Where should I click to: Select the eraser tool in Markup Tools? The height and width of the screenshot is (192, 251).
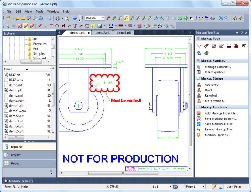(206, 46)
